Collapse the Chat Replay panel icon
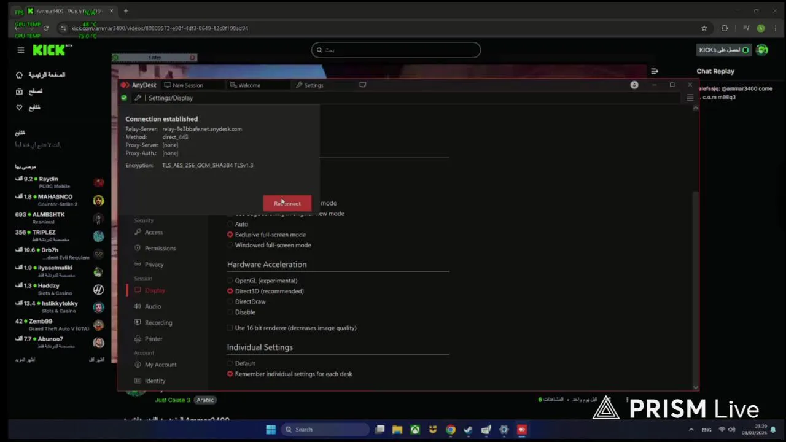786x442 pixels. tap(655, 71)
